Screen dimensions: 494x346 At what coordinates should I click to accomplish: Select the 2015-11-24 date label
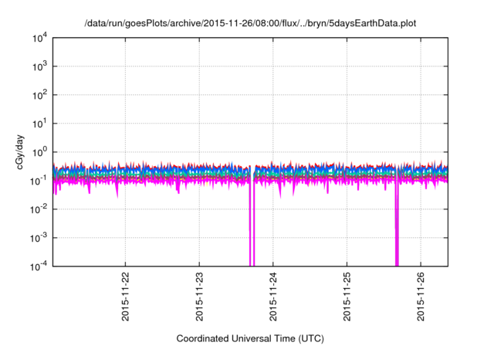pos(273,297)
